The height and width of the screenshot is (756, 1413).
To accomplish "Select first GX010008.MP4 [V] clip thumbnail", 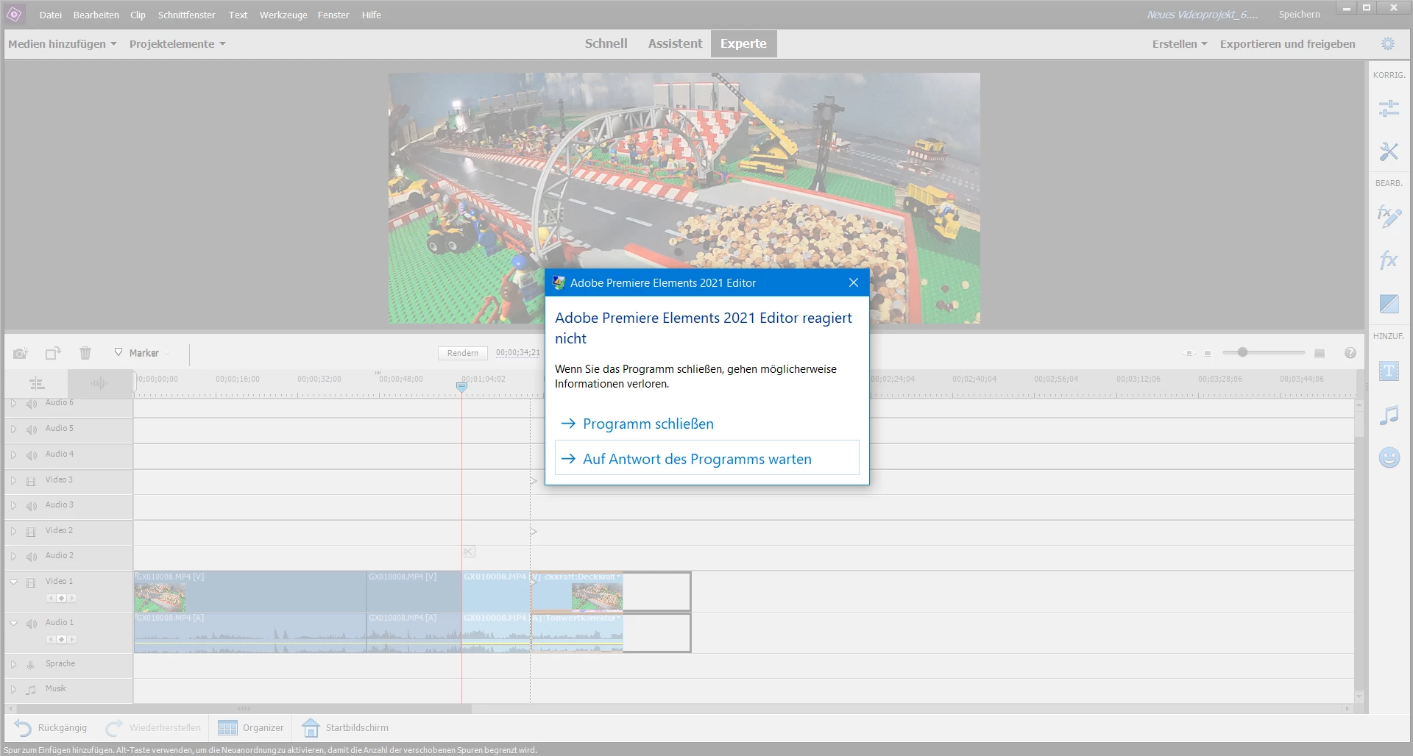I will pyautogui.click(x=160, y=597).
